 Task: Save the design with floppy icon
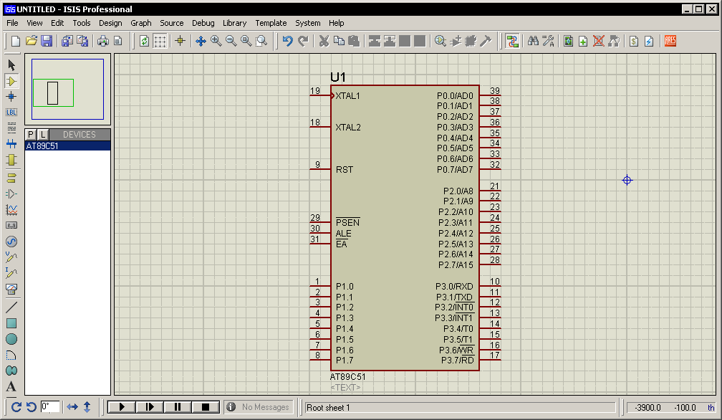pyautogui.click(x=47, y=41)
